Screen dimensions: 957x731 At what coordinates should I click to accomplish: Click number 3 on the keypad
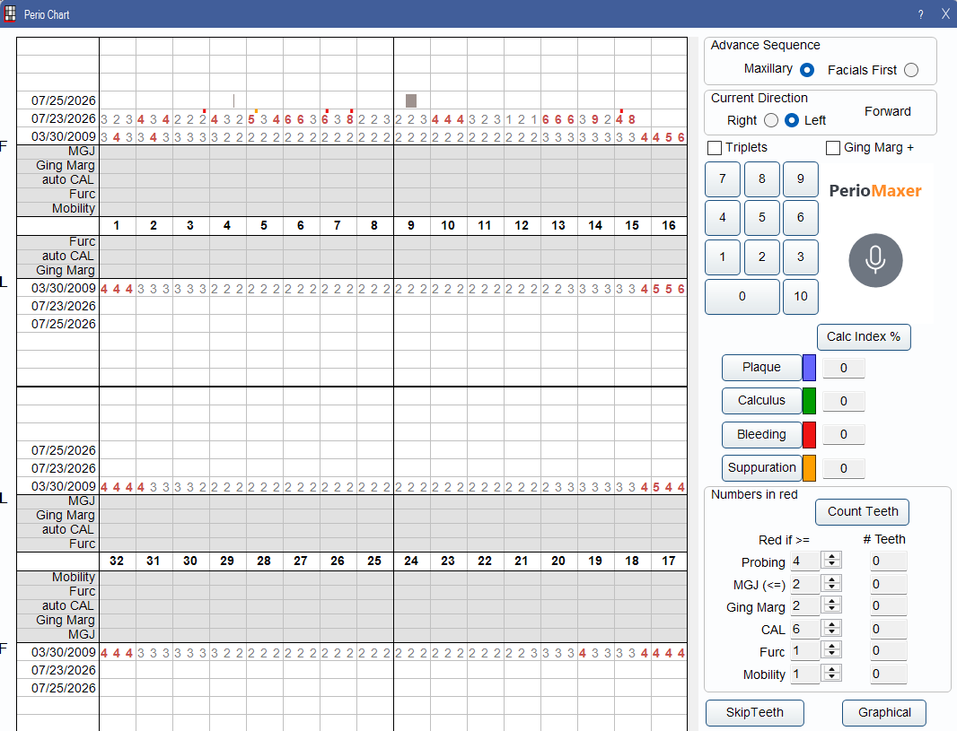click(801, 257)
